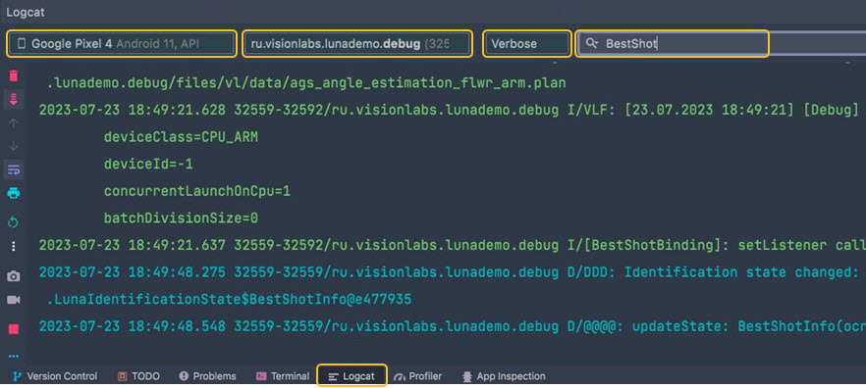Clear logcat with the red trash icon
This screenshot has width=866, height=388.
click(x=14, y=76)
